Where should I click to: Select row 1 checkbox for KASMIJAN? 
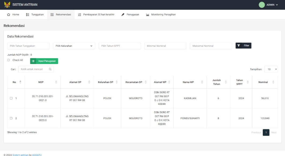pyautogui.click(x=11, y=98)
